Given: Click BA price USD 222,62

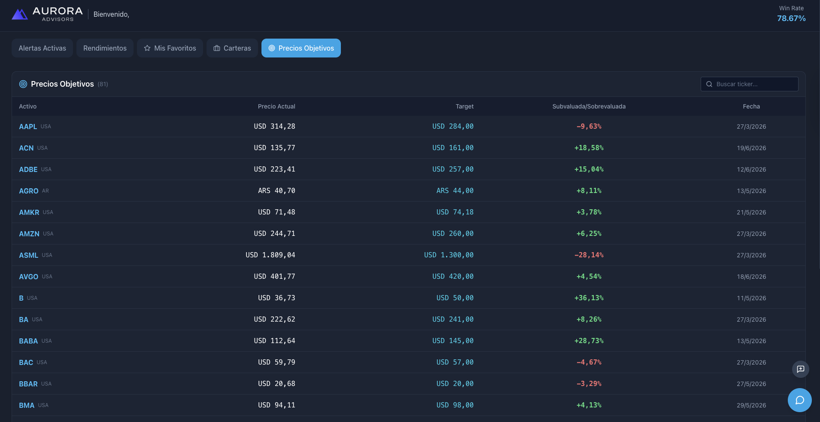Looking at the screenshot, I should [x=274, y=320].
